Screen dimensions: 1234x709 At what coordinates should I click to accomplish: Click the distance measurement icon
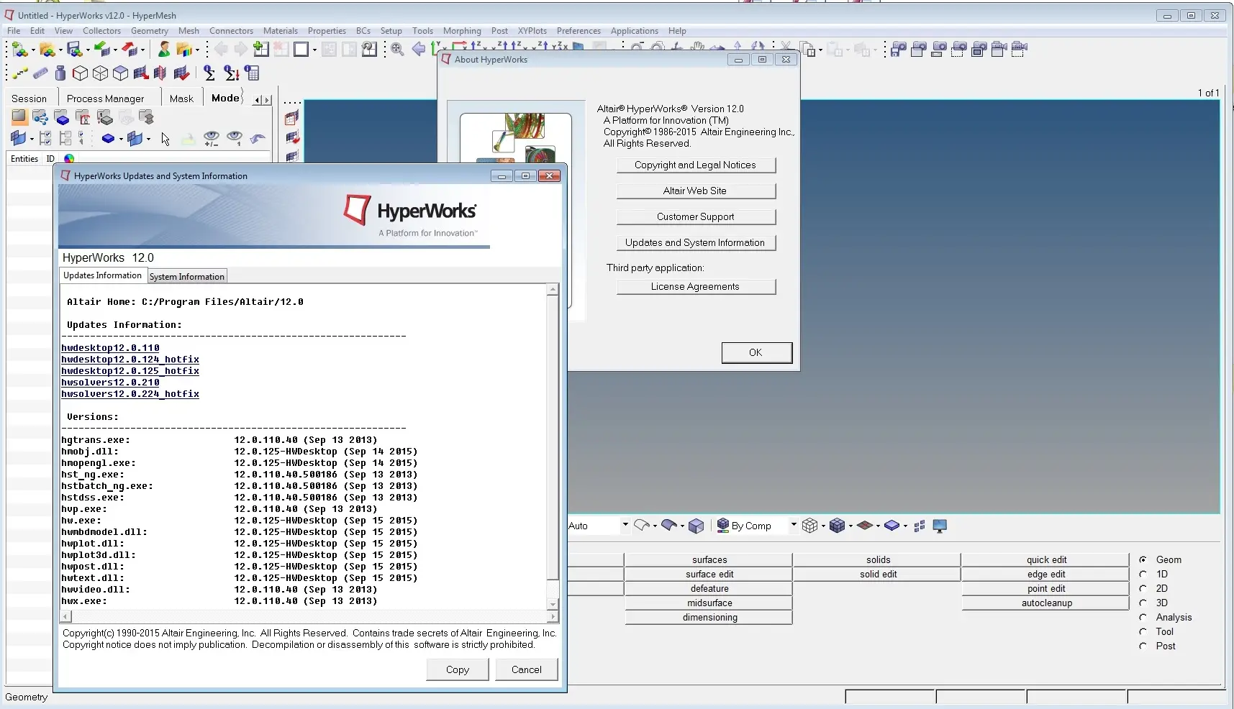coord(19,73)
